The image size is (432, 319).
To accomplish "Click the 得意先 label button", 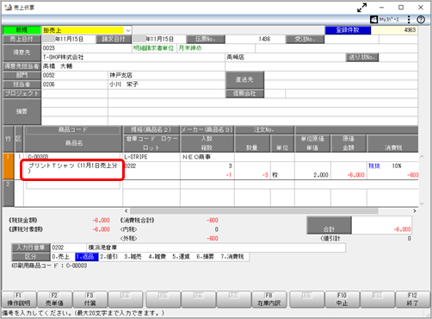I will tap(22, 53).
